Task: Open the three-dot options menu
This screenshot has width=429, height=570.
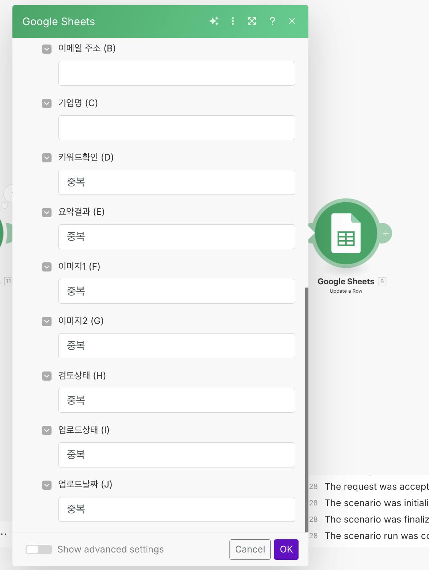Action: click(233, 21)
